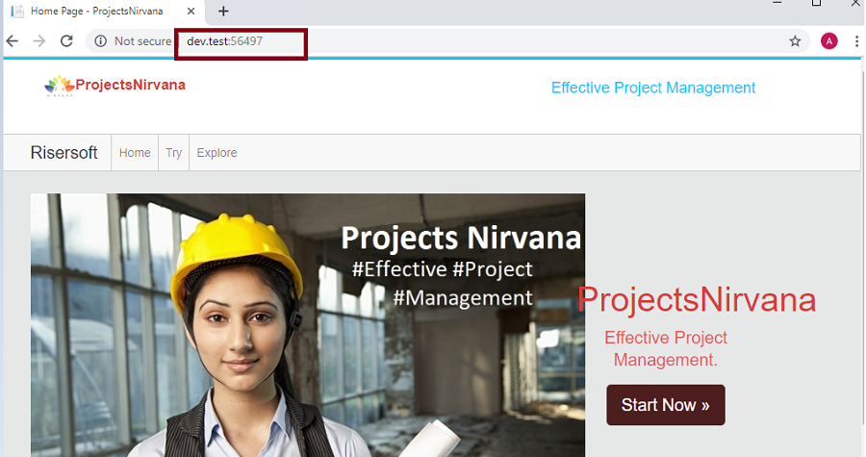Click the Risersoft brand link

pyautogui.click(x=64, y=152)
